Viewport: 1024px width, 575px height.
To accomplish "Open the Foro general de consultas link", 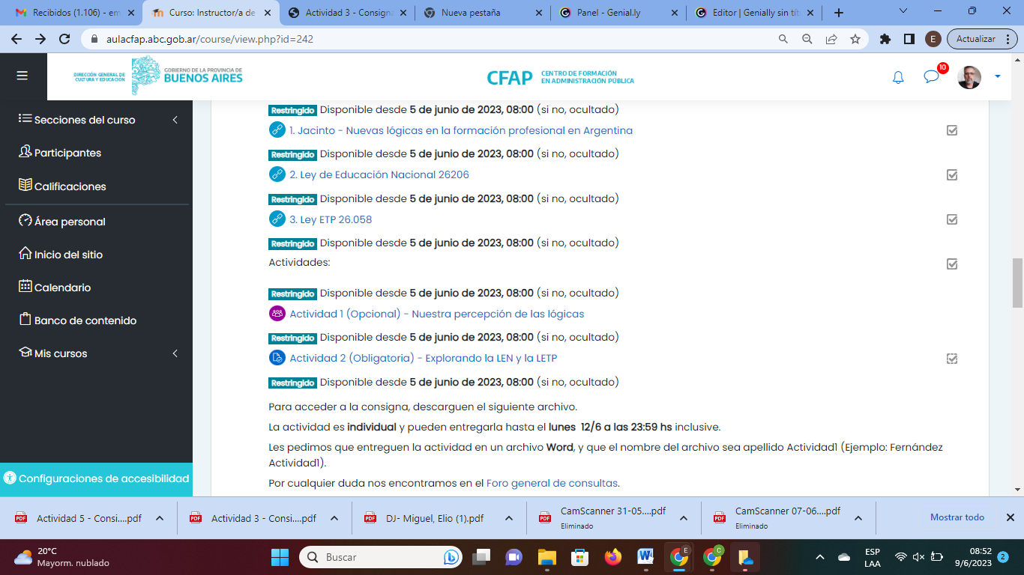I will pyautogui.click(x=552, y=483).
